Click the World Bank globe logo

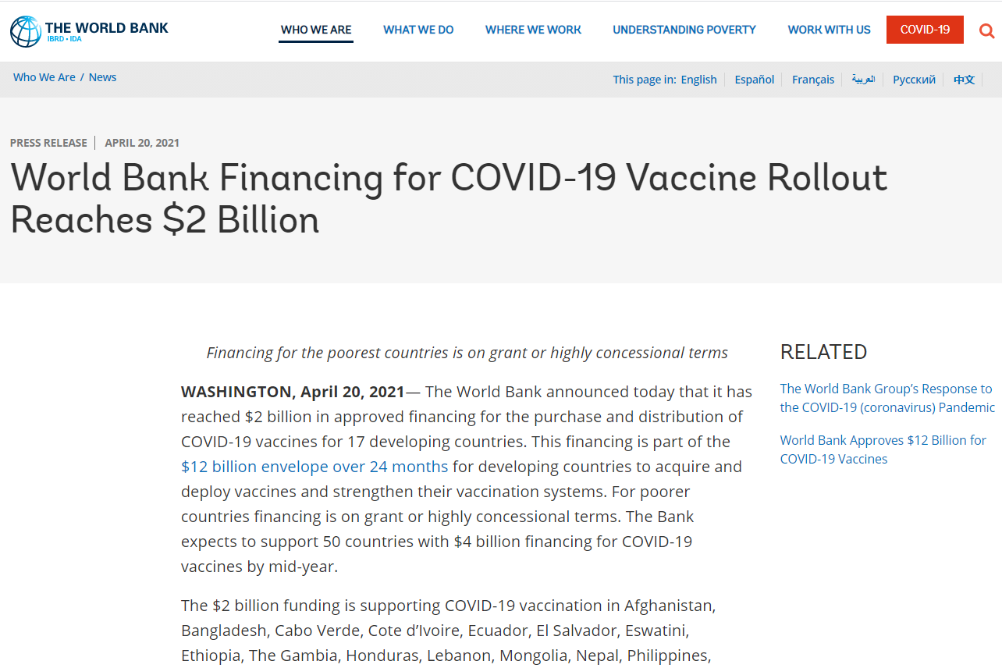[24, 30]
